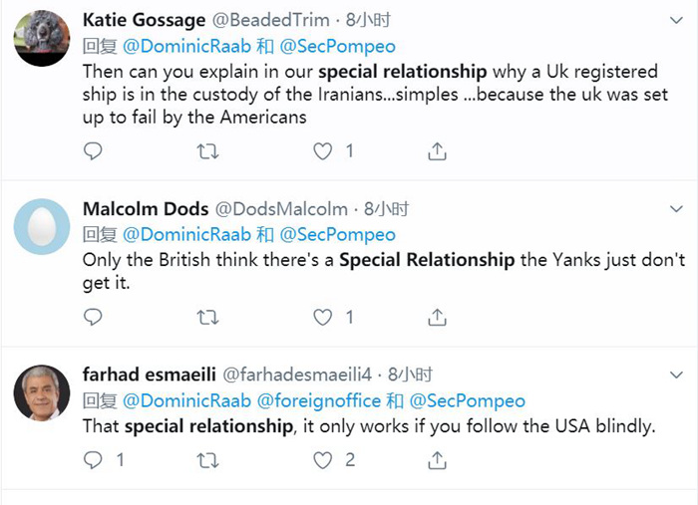The image size is (698, 505).
Task: Like Katie Gossage's tweet
Action: 323,151
